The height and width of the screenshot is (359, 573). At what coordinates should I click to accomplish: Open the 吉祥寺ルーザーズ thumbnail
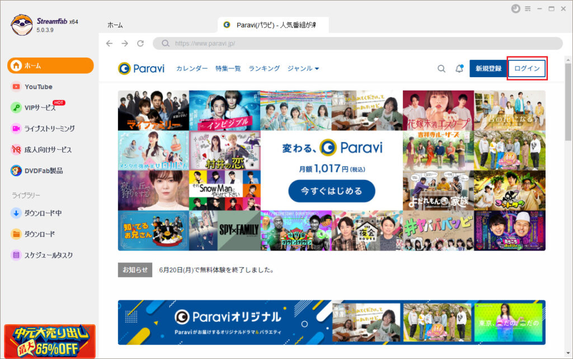point(438,150)
